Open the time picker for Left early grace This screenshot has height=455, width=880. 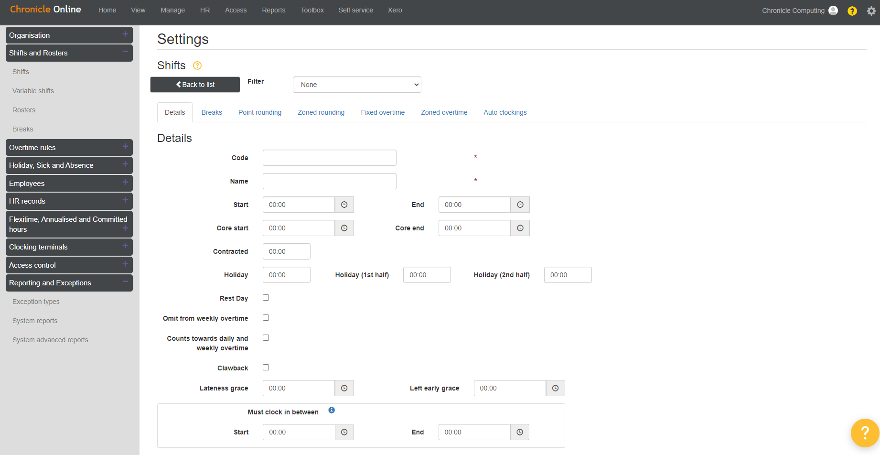tap(555, 388)
